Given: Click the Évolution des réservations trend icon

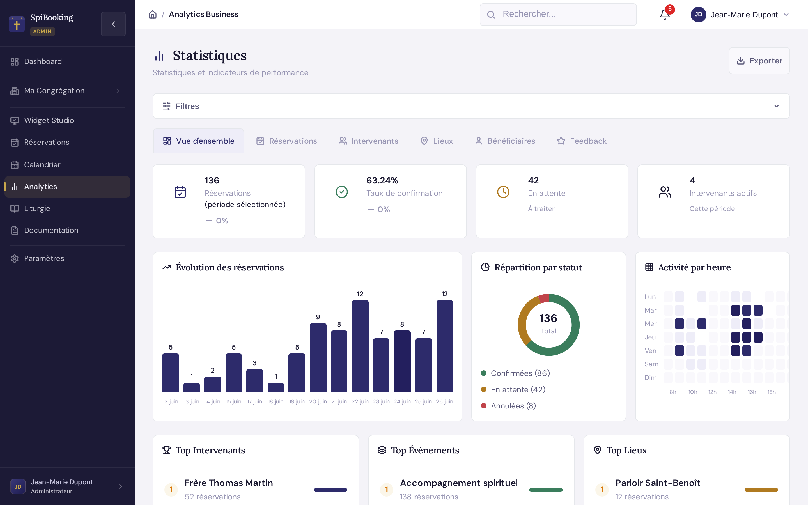Looking at the screenshot, I should tap(167, 267).
